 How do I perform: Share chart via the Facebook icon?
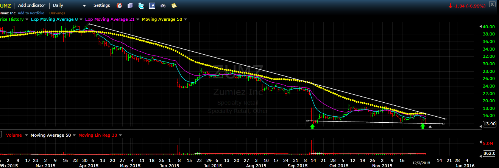152,6
